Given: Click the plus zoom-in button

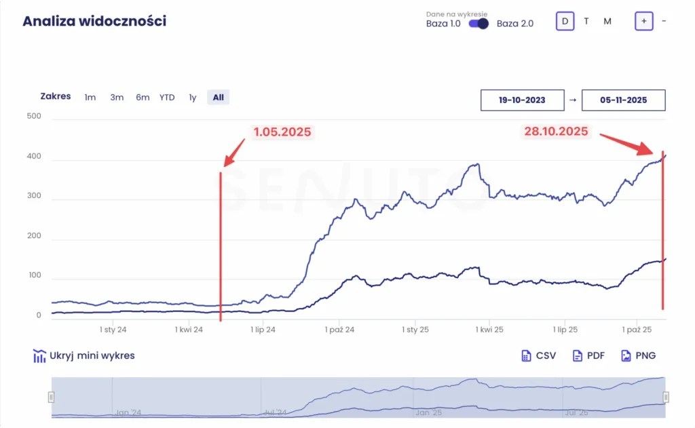Looking at the screenshot, I should [644, 21].
